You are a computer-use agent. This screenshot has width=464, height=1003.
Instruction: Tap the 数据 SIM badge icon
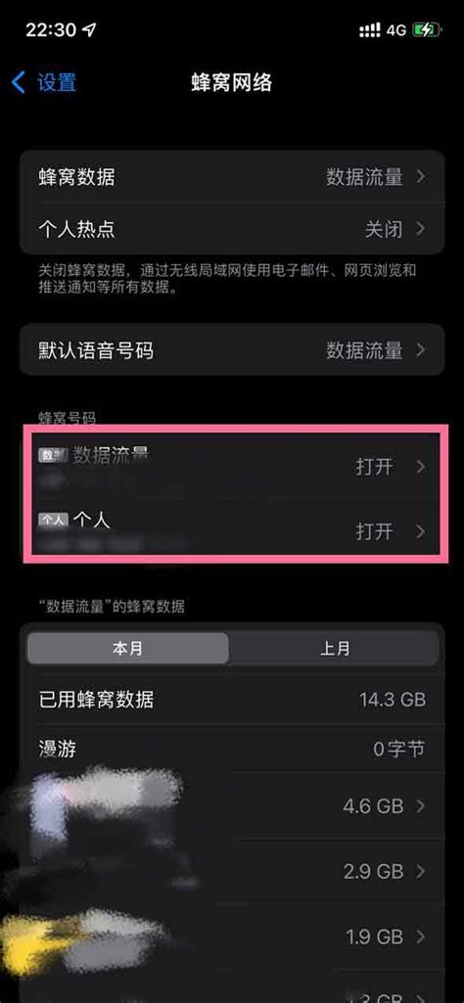[x=53, y=455]
